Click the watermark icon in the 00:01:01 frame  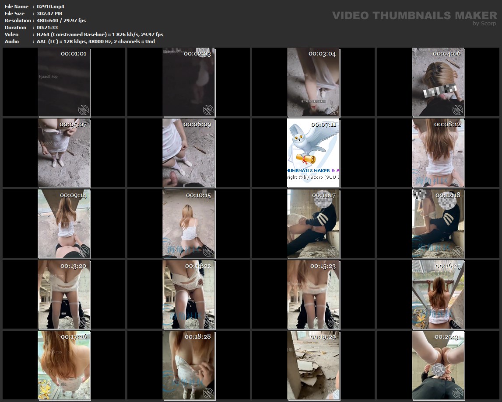click(x=84, y=110)
